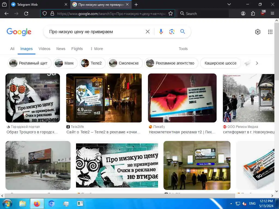
Task: Open the Chromium-like blue taskbar icon
Action: [51, 204]
